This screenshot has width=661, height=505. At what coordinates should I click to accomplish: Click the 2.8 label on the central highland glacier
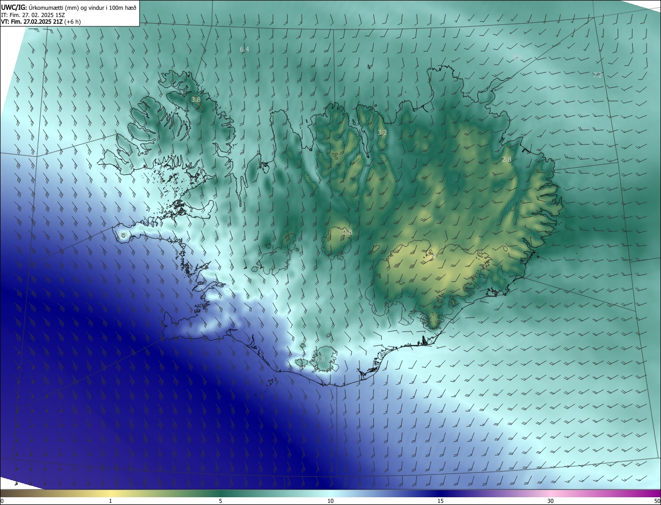tap(348, 232)
